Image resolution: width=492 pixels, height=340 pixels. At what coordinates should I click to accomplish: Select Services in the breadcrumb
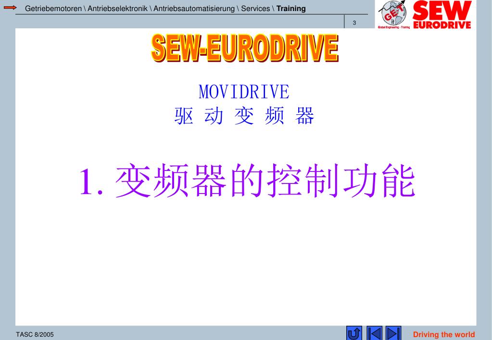pos(255,9)
